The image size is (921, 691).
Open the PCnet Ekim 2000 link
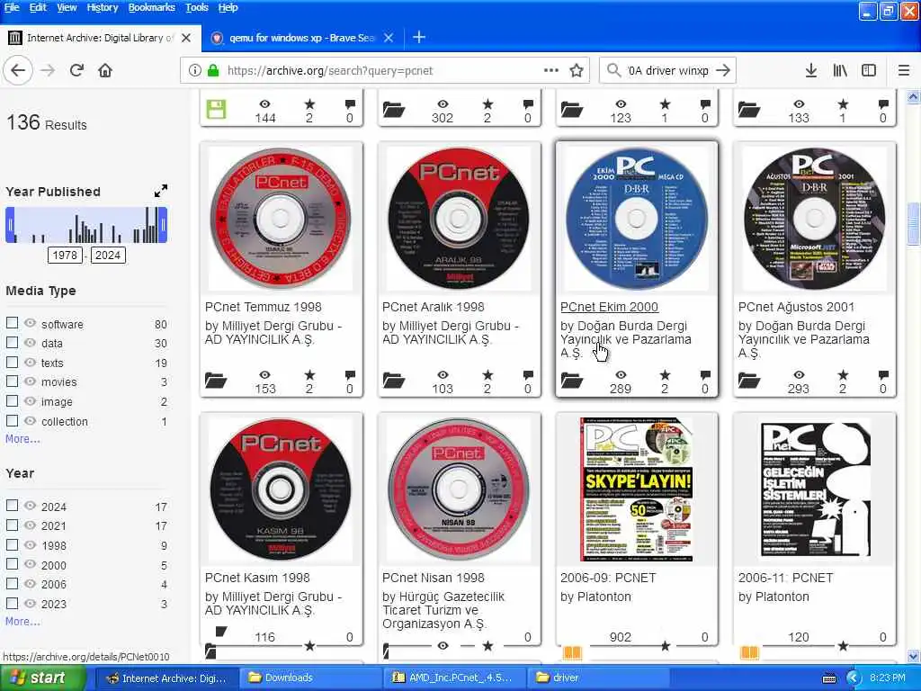point(609,307)
